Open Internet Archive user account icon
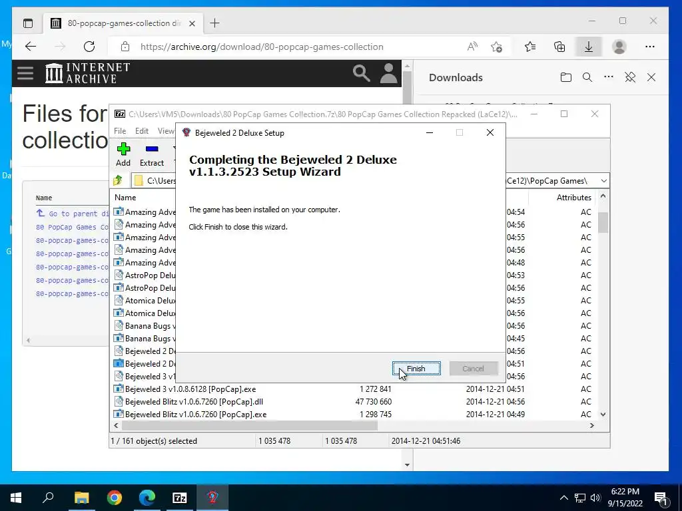Viewport: 682px width, 511px height. tap(388, 73)
